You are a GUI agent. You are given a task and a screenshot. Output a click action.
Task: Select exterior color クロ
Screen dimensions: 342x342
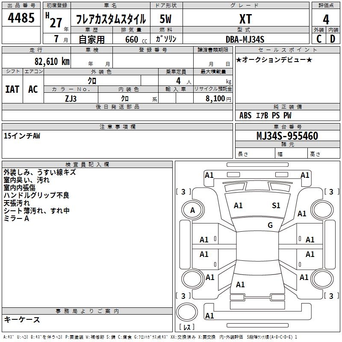pyautogui.click(x=92, y=81)
